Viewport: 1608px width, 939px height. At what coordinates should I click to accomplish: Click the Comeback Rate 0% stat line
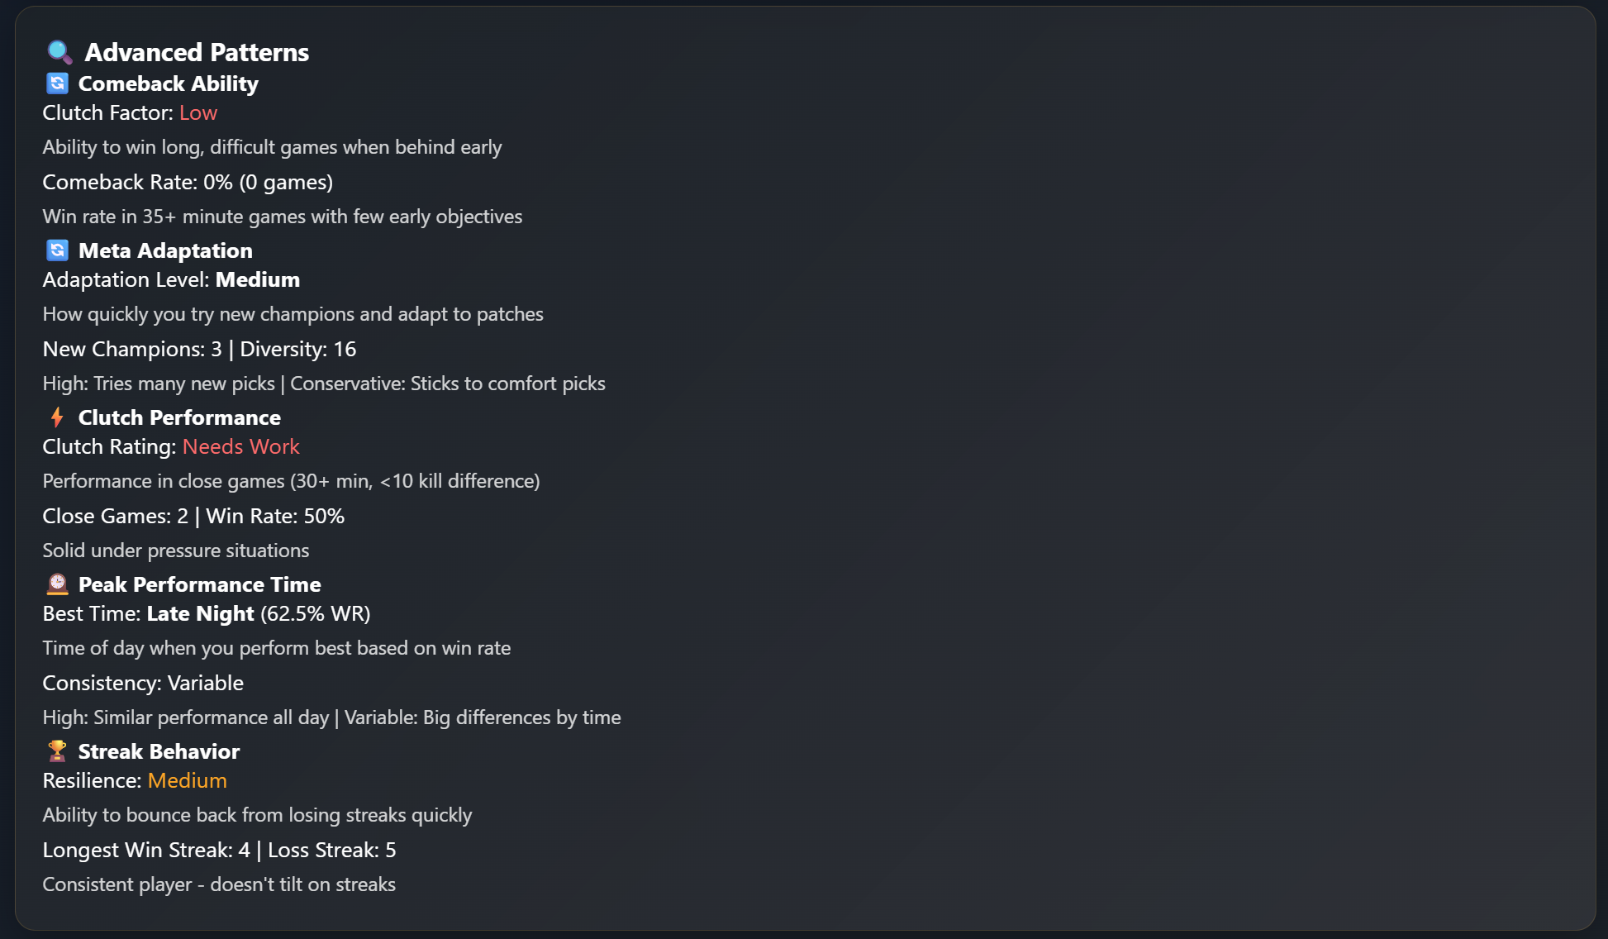[188, 182]
